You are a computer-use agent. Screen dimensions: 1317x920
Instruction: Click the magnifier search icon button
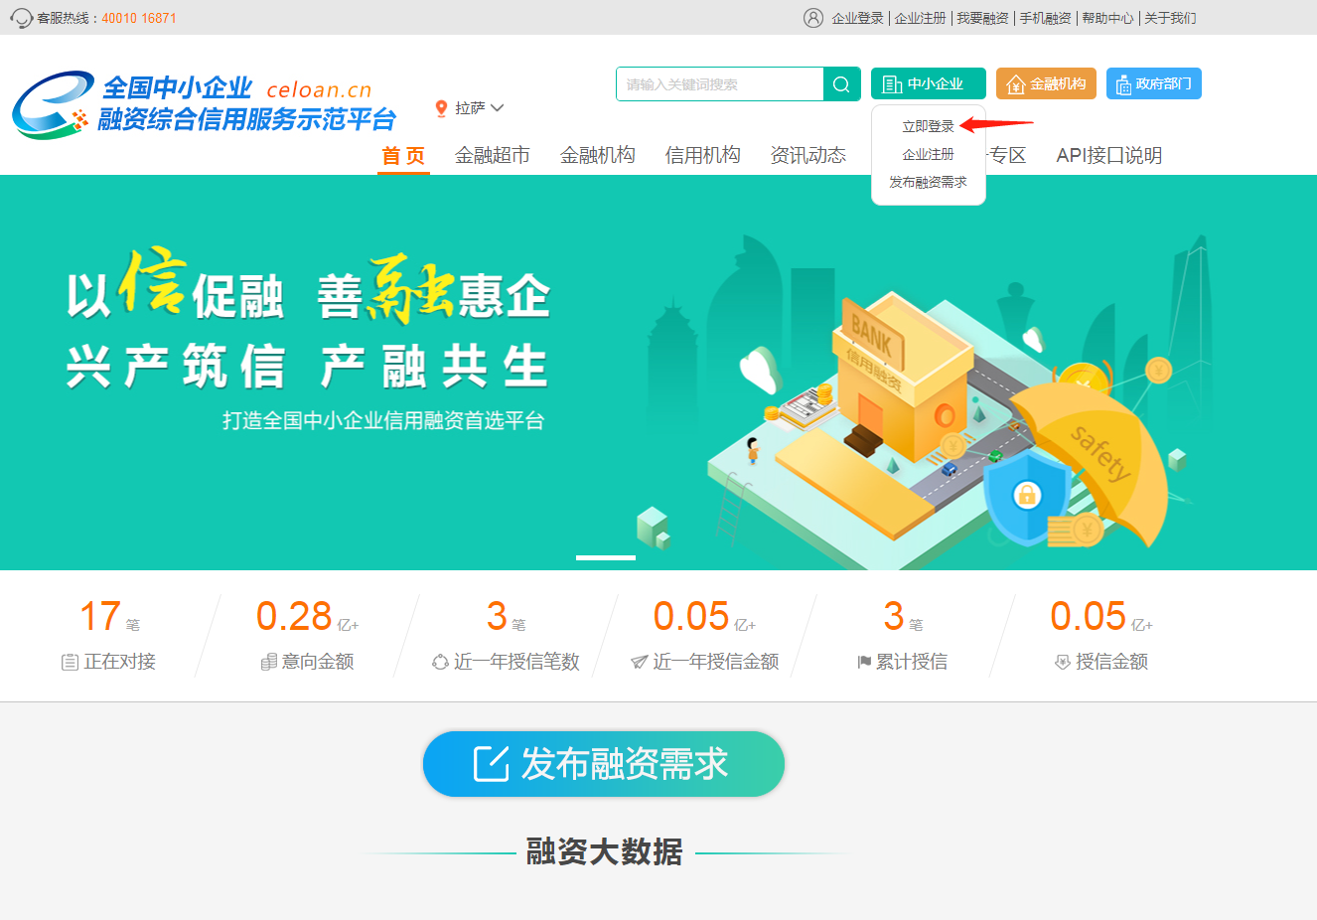(x=841, y=84)
